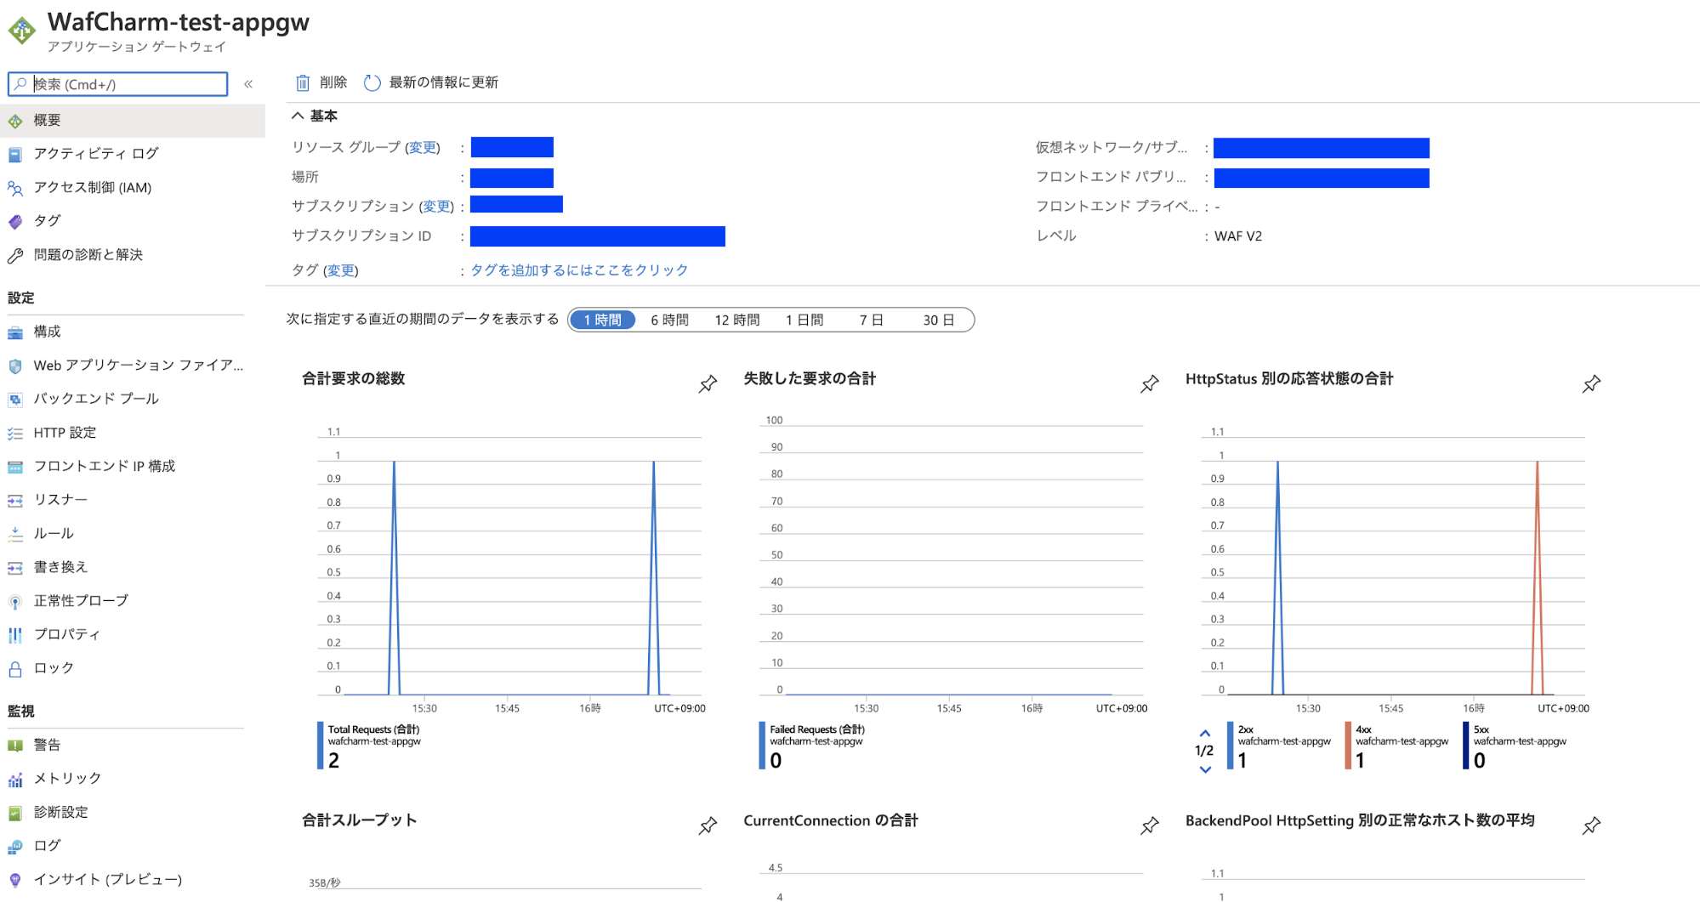Click タグを追加するにはここをクリック link
The width and height of the screenshot is (1700, 902).
579,270
